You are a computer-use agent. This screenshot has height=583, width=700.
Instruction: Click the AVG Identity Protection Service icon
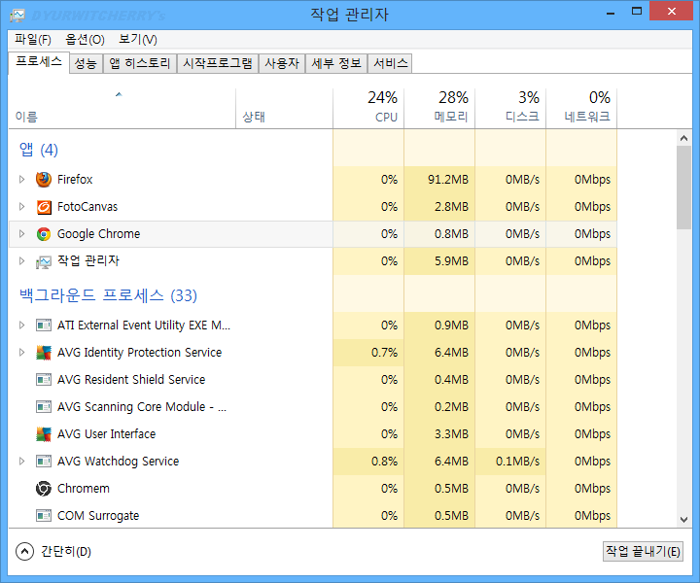point(43,353)
